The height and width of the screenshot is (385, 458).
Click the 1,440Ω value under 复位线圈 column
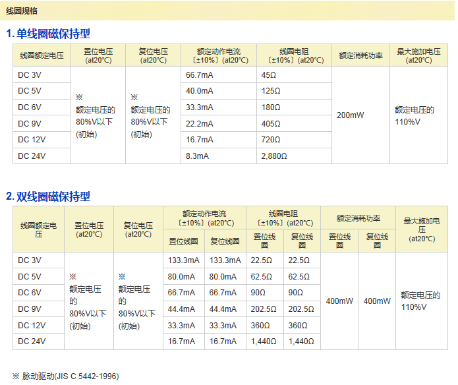pyautogui.click(x=301, y=341)
